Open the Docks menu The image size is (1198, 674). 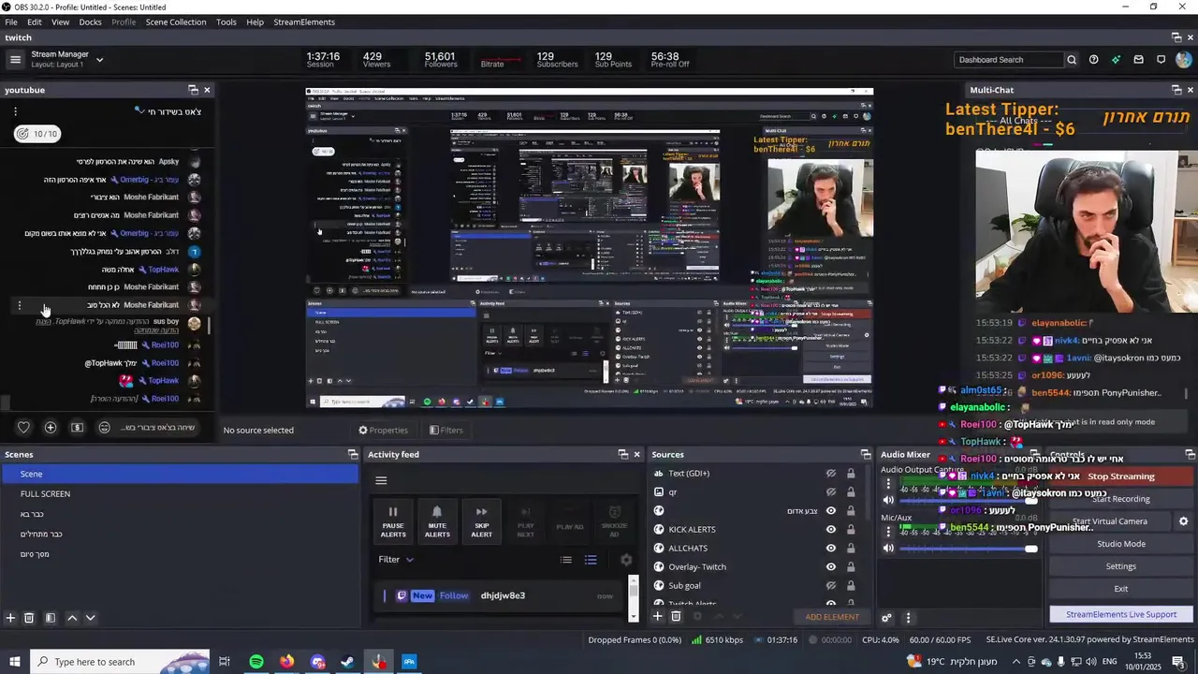coord(90,22)
